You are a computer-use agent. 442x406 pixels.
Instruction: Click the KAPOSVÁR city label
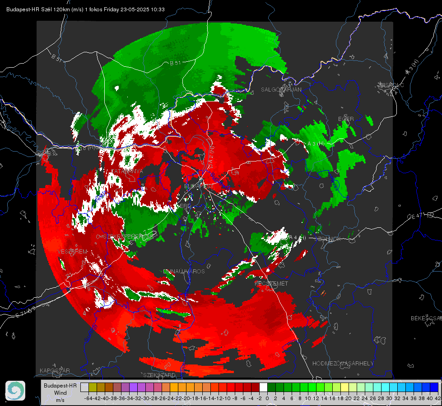click(55, 370)
